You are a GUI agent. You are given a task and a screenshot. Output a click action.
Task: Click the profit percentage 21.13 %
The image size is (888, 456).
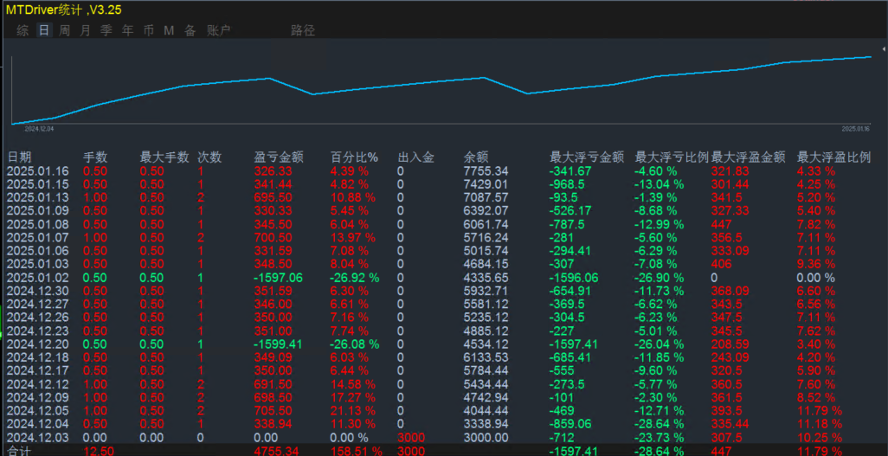point(353,411)
